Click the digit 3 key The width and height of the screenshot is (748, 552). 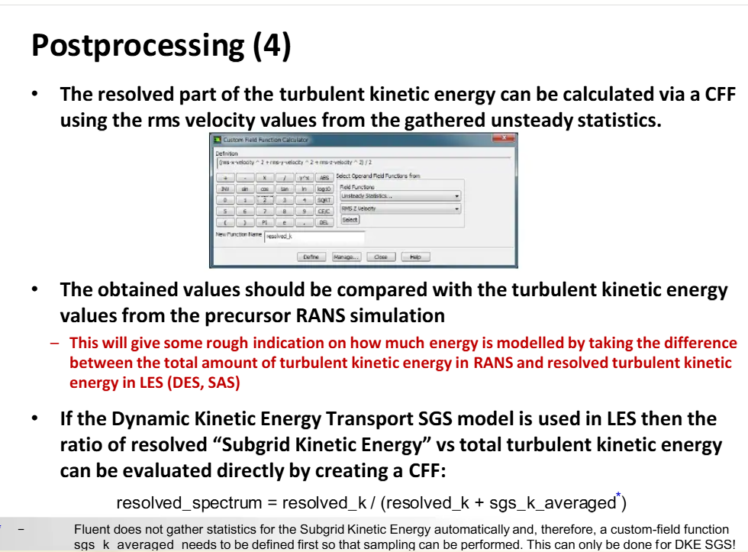pyautogui.click(x=284, y=200)
